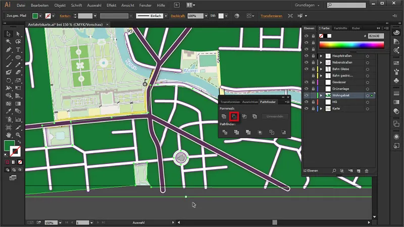Switch to the Farbhilfe tab

tap(340, 28)
